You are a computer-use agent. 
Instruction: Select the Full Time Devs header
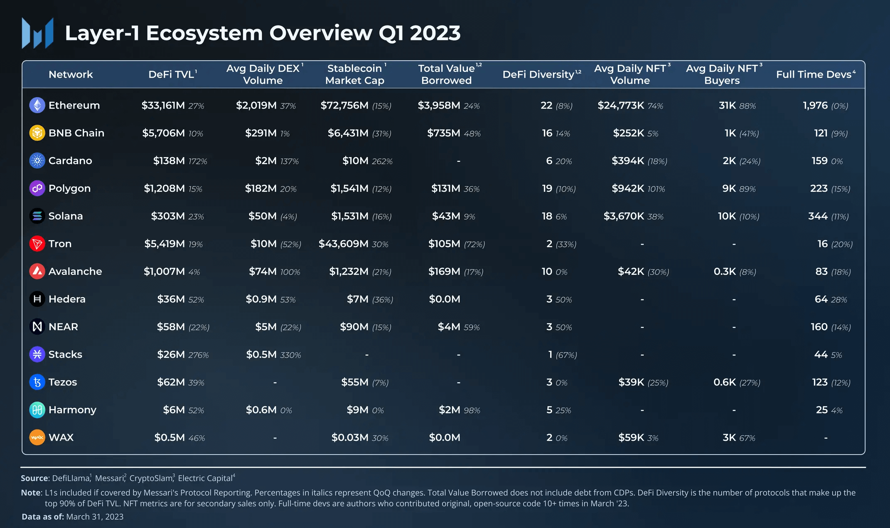click(816, 74)
